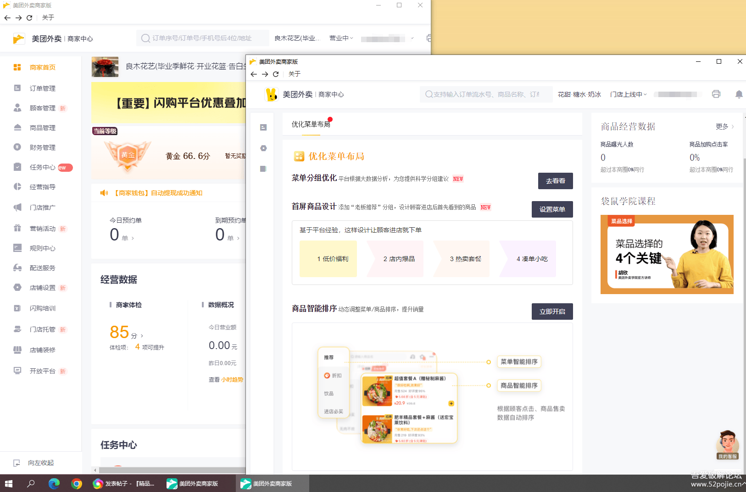Click back window order search field
The image size is (746, 492).
click(202, 38)
